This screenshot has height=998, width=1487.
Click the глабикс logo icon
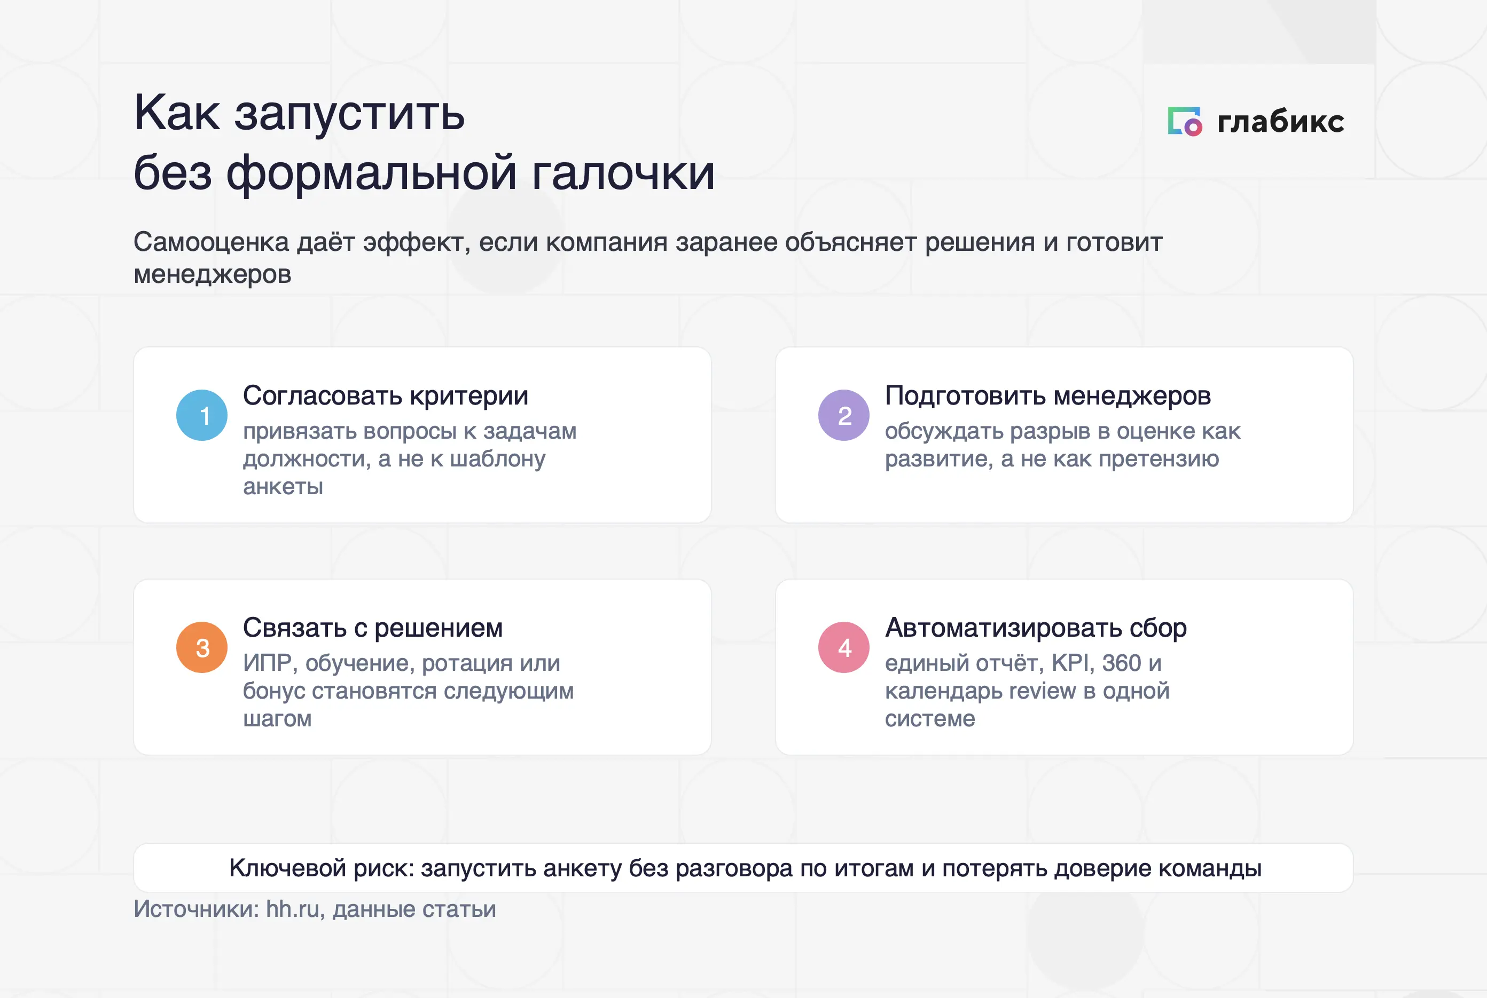1185,121
